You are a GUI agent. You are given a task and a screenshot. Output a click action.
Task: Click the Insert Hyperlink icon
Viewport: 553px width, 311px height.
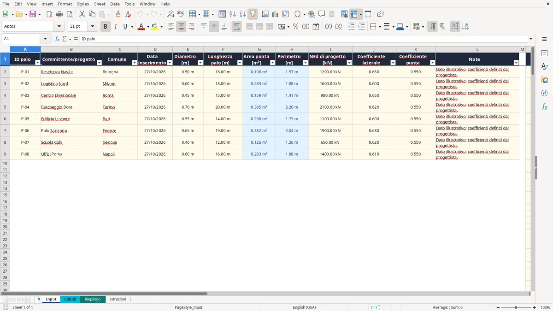point(312,14)
